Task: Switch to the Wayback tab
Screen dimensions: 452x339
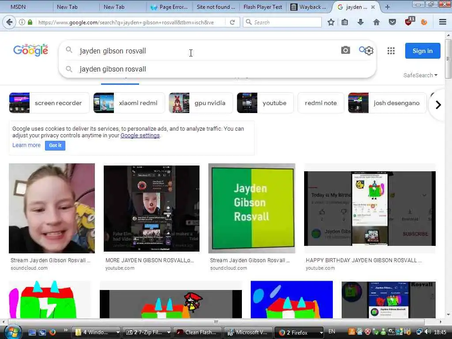Action: coord(309,7)
